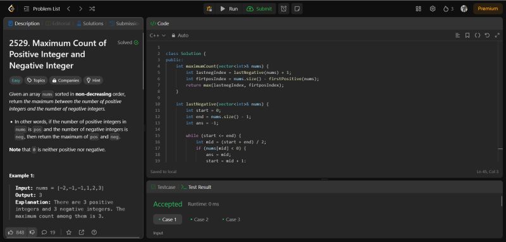Switch to the Solutions tab

pyautogui.click(x=90, y=23)
